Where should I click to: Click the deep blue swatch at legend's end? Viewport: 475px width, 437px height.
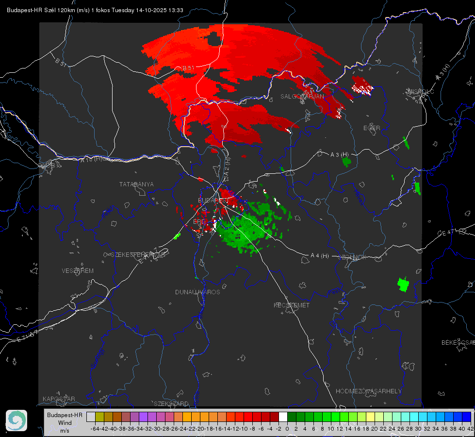[x=467, y=417]
